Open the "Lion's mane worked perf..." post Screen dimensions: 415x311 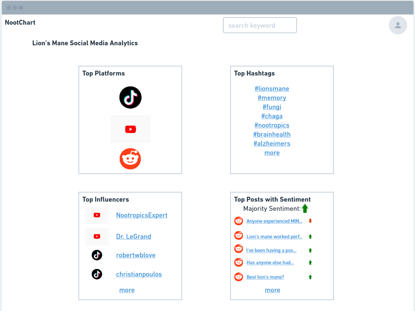tap(274, 237)
